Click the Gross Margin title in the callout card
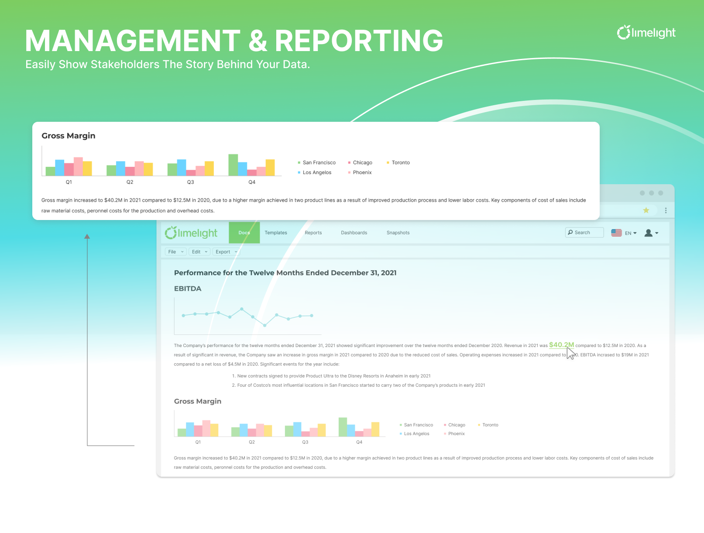 click(69, 136)
